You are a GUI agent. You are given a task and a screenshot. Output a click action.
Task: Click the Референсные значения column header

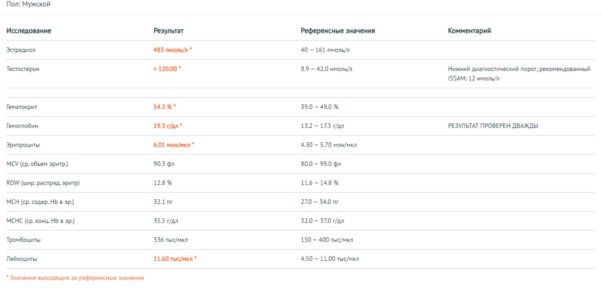coord(338,31)
